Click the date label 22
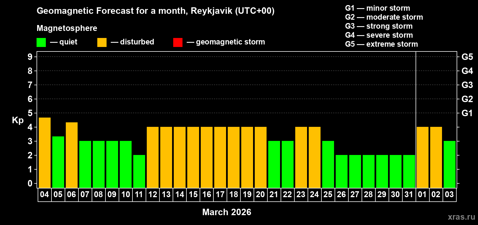This screenshot has width=478, height=225. coord(287,195)
